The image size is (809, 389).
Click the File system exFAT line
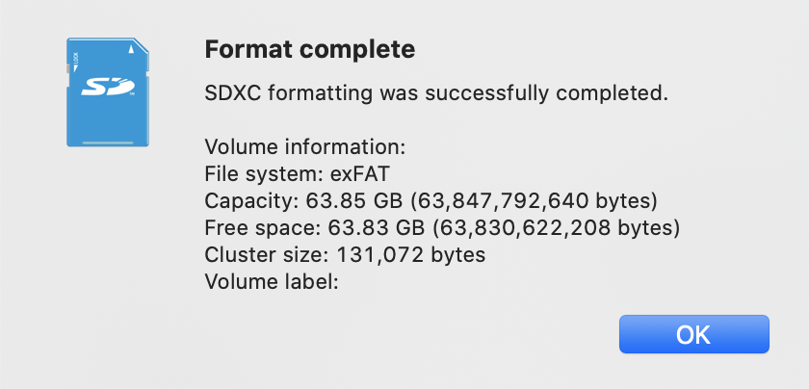tap(298, 174)
